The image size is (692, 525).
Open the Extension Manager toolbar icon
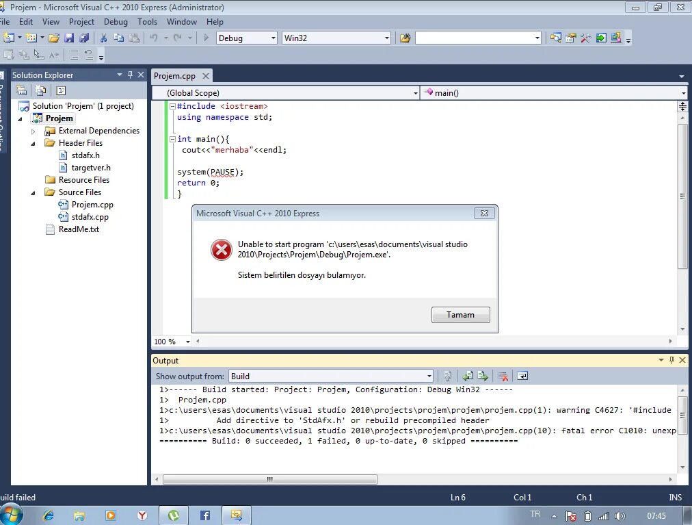[x=616, y=38]
